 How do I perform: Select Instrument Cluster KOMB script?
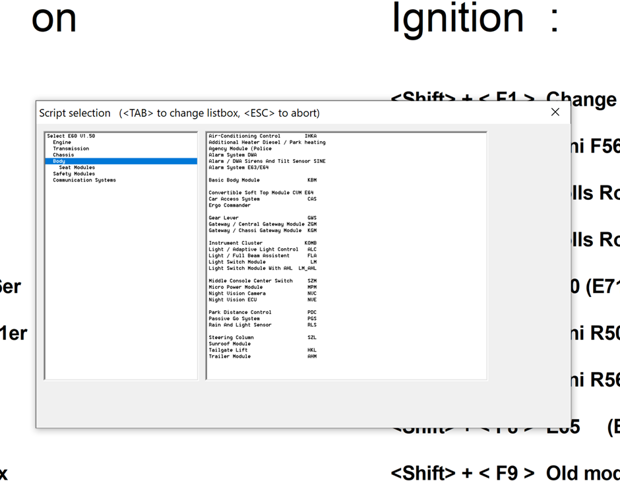pos(262,243)
